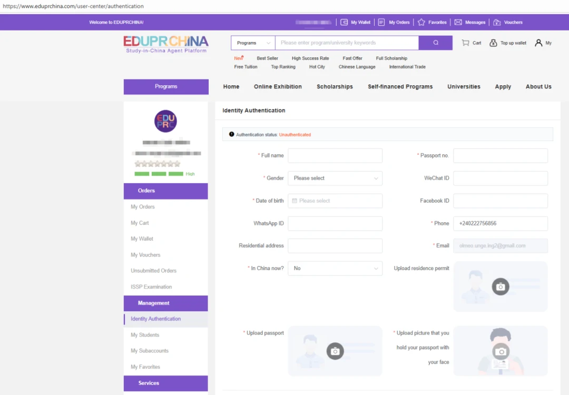Expand the In China now dropdown
Viewport: 569px width, 395px height.
[x=335, y=268]
